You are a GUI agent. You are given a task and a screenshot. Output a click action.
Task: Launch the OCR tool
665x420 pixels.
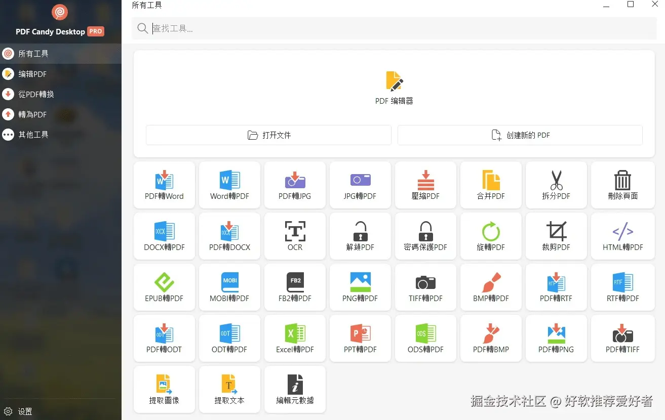[x=295, y=236]
